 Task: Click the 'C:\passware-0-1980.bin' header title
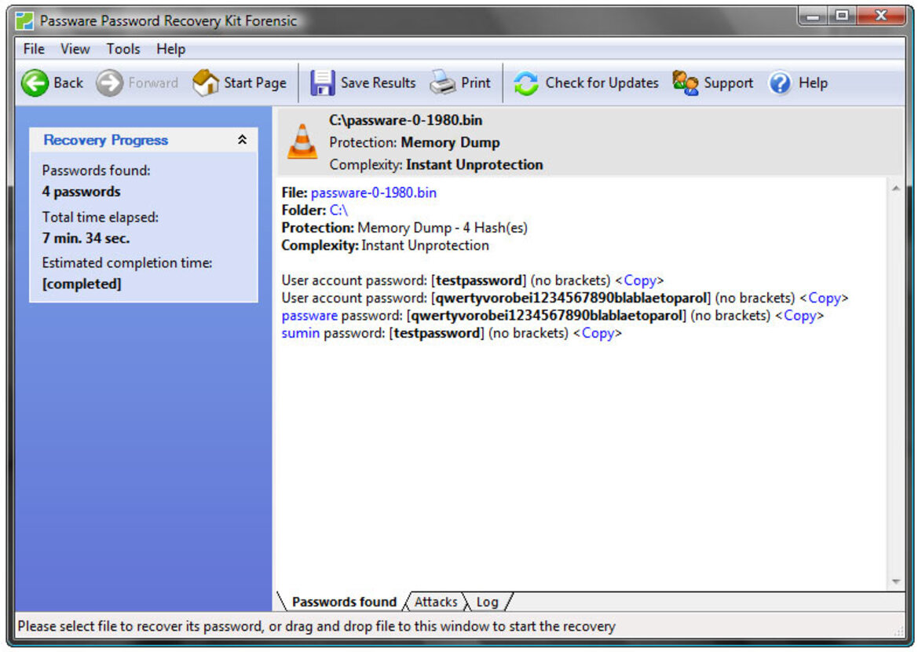[406, 121]
